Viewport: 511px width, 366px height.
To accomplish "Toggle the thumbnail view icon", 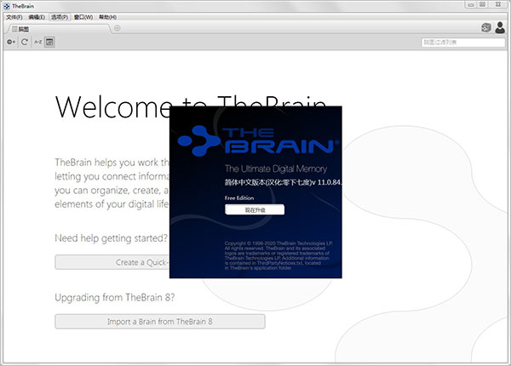I will click(49, 42).
